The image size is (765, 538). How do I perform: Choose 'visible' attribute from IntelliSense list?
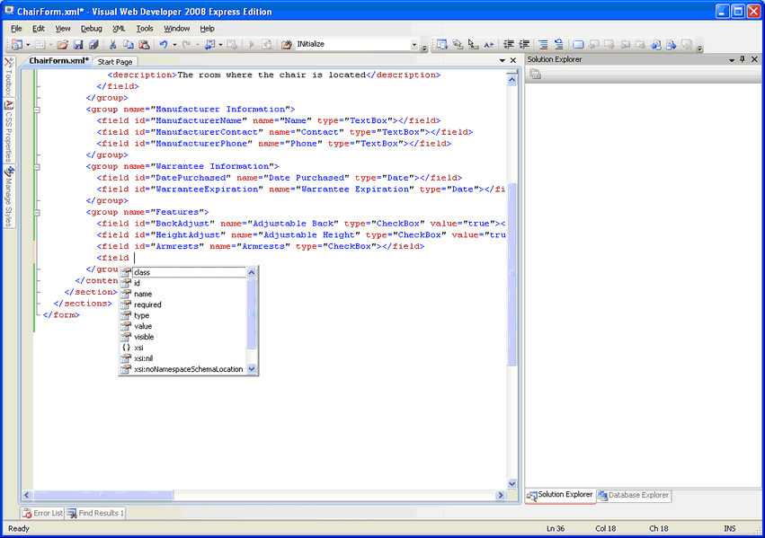[x=183, y=337]
